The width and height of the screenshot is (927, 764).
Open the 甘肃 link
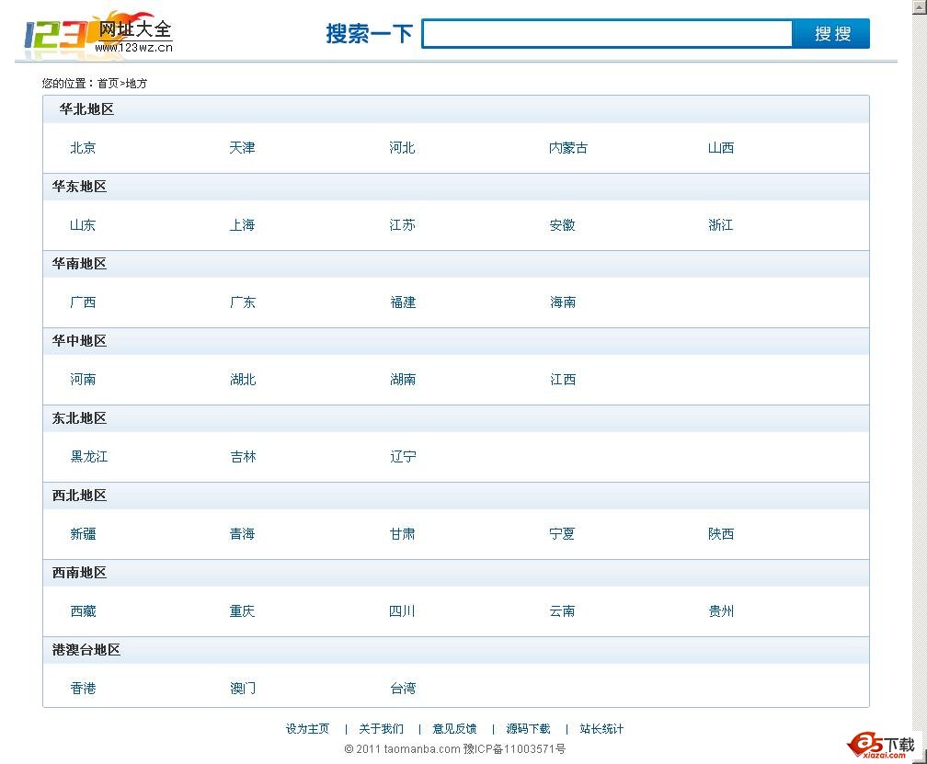(402, 534)
